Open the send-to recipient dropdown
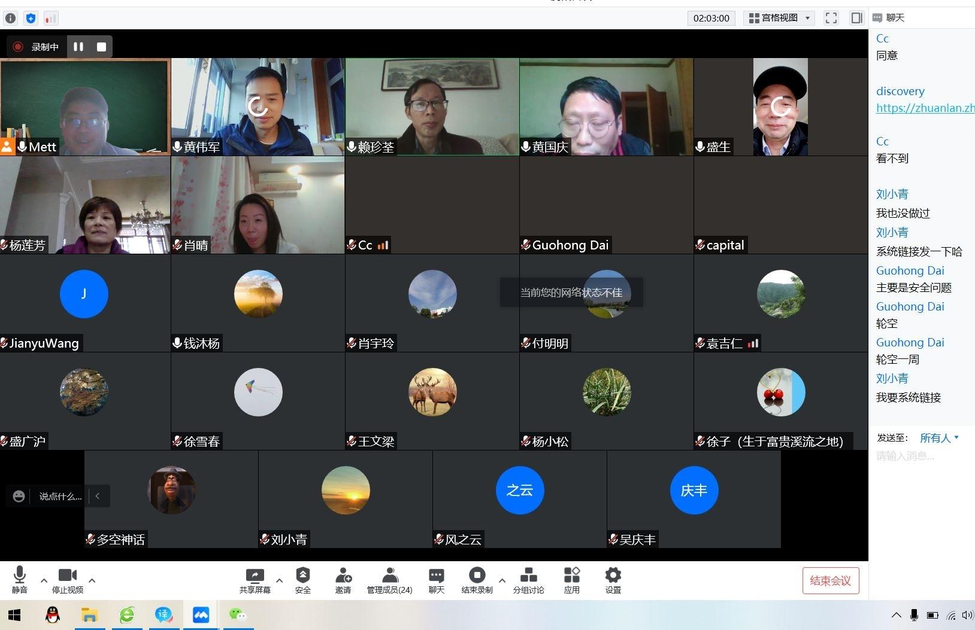Viewport: 975px width, 630px height. coord(939,438)
